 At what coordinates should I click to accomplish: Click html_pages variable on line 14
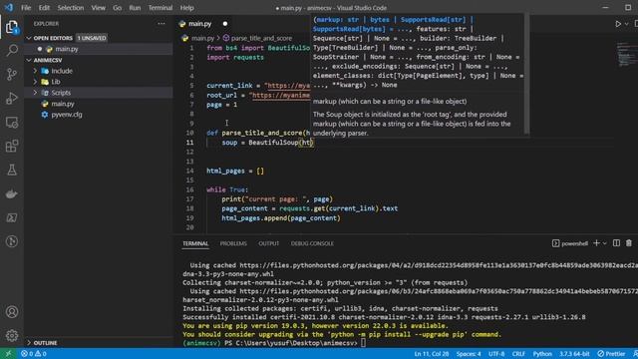coord(225,171)
